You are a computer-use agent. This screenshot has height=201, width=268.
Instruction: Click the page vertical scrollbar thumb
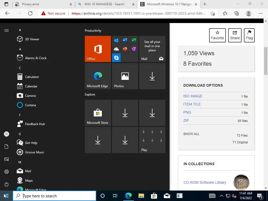[266, 61]
